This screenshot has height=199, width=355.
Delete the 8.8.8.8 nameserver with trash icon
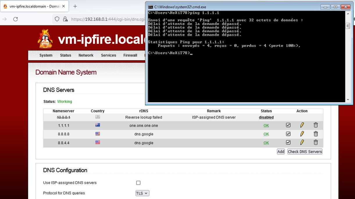pyautogui.click(x=316, y=134)
